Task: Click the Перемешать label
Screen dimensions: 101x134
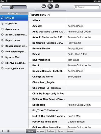Action: tap(38, 15)
